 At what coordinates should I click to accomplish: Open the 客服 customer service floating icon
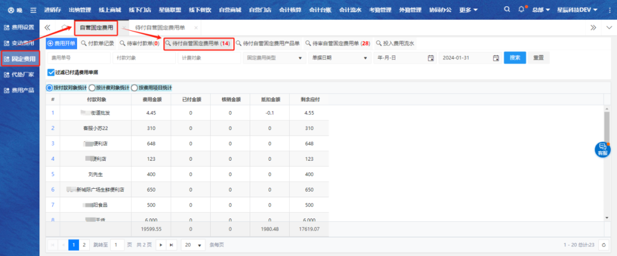point(602,149)
